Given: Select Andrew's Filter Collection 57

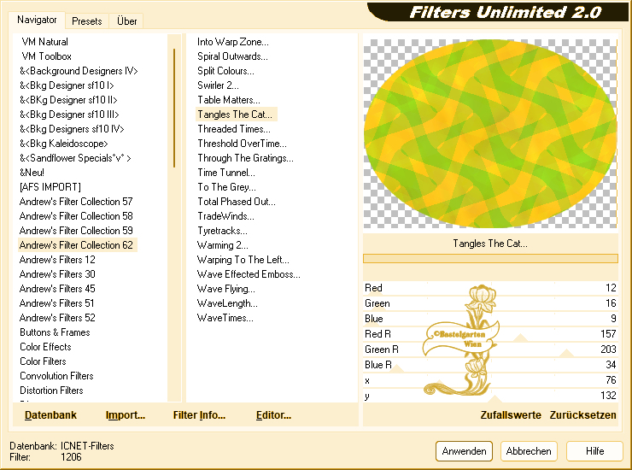Looking at the screenshot, I should coord(76,202).
